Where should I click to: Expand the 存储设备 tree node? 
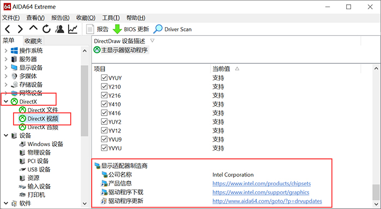point(6,85)
